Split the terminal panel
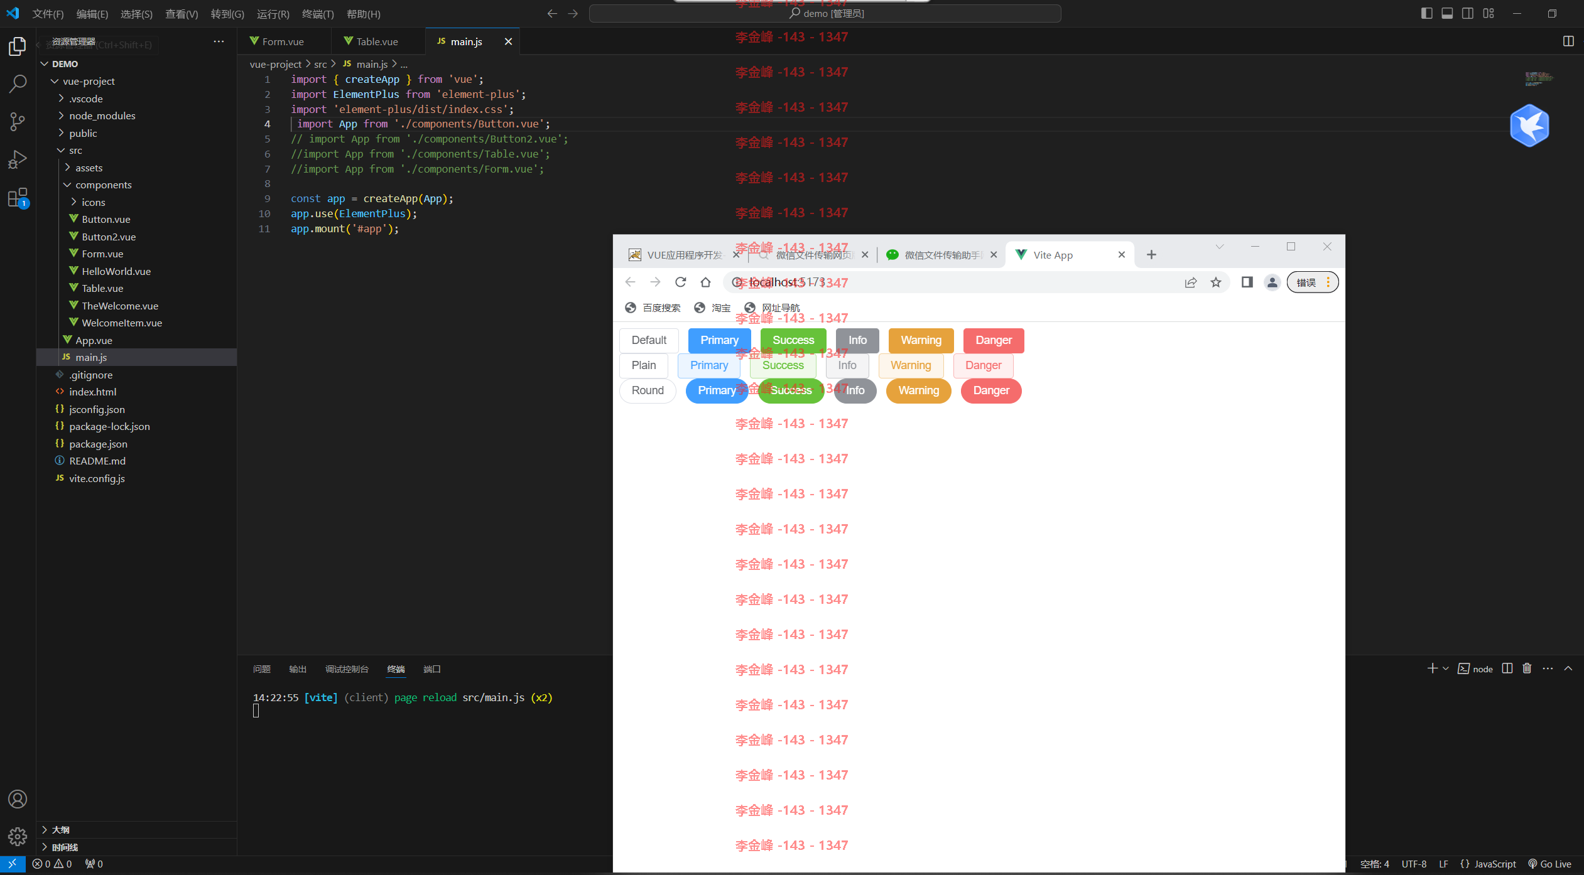The height and width of the screenshot is (875, 1584). pyautogui.click(x=1507, y=668)
